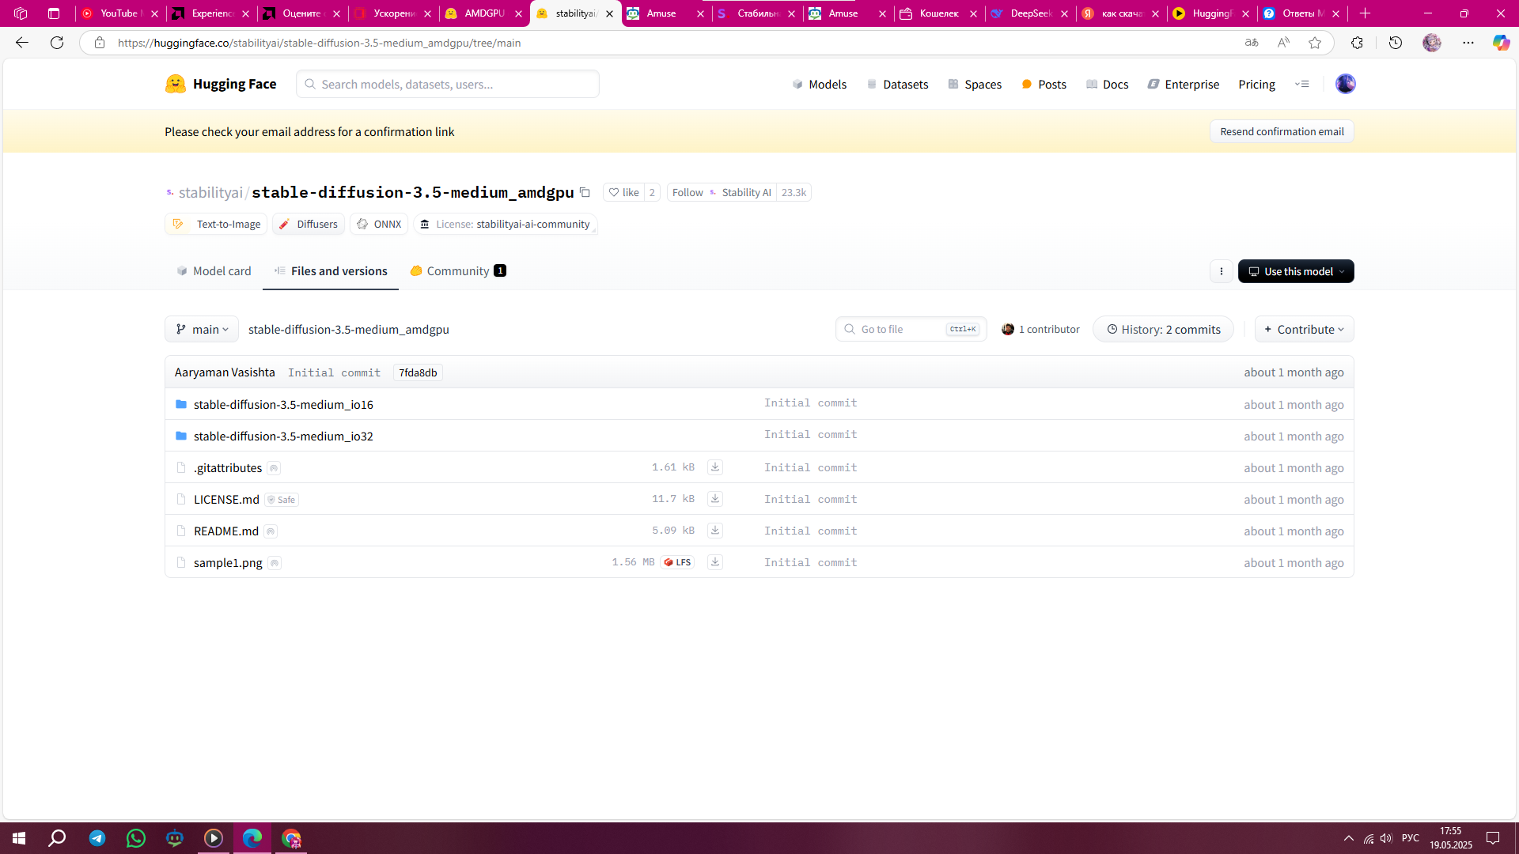Open the user profile avatar menu
Image resolution: width=1519 pixels, height=854 pixels.
(1345, 84)
